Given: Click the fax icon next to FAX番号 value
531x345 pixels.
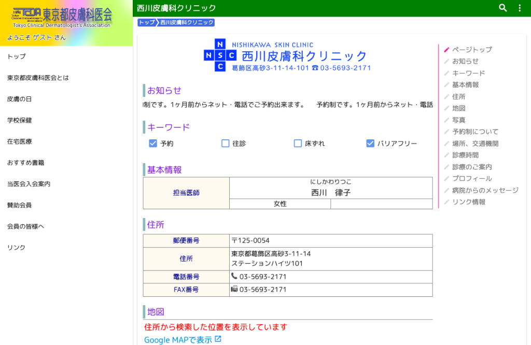Looking at the screenshot, I should point(234,289).
